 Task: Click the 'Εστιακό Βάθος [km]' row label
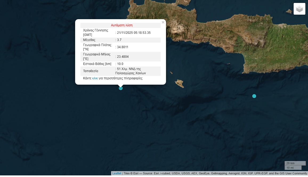pyautogui.click(x=97, y=64)
